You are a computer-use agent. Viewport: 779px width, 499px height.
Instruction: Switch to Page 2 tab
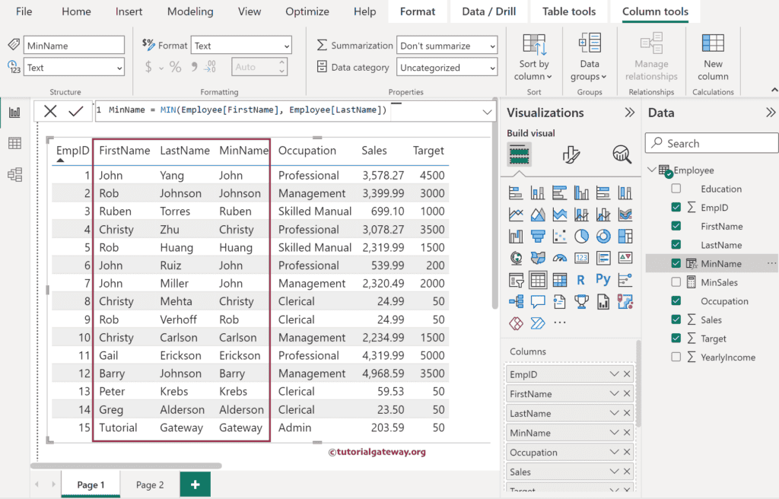(149, 484)
